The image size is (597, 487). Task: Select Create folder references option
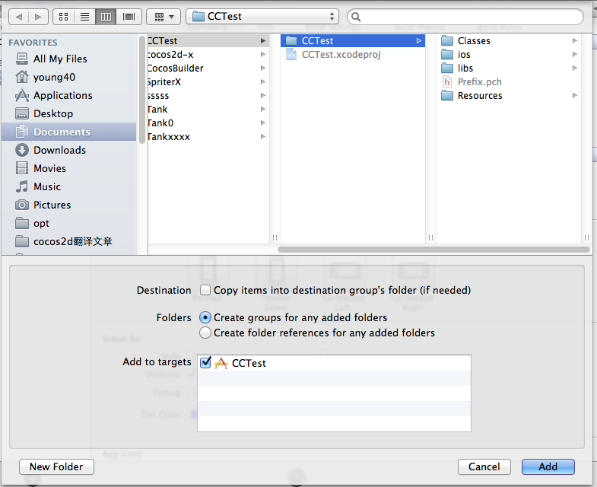[205, 333]
